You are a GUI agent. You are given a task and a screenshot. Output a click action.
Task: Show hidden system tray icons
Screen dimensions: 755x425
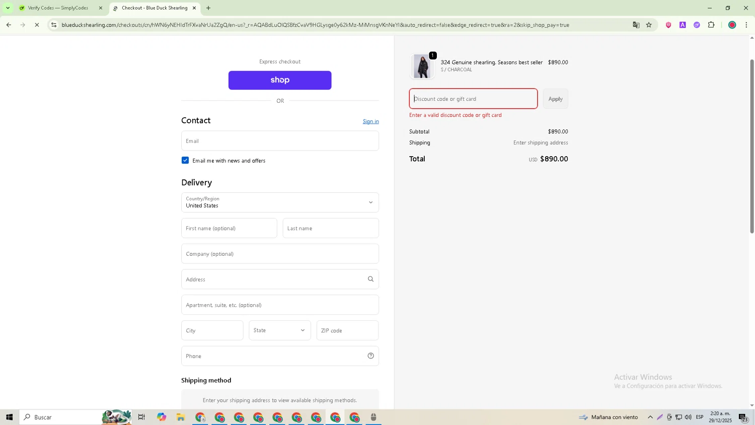click(650, 417)
